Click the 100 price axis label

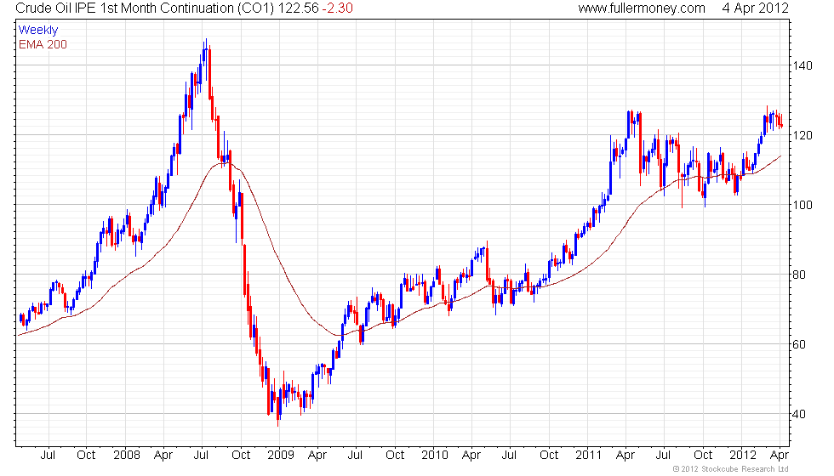tap(803, 205)
